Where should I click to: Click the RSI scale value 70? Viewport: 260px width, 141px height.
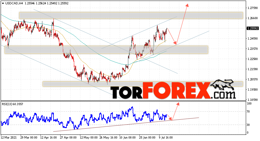pyautogui.click(x=248, y=112)
